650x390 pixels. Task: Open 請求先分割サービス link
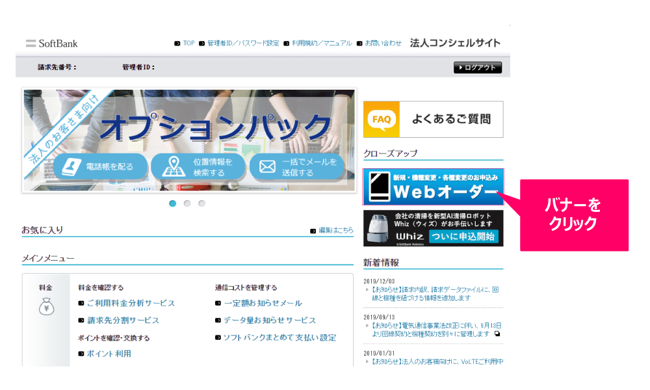point(123,320)
